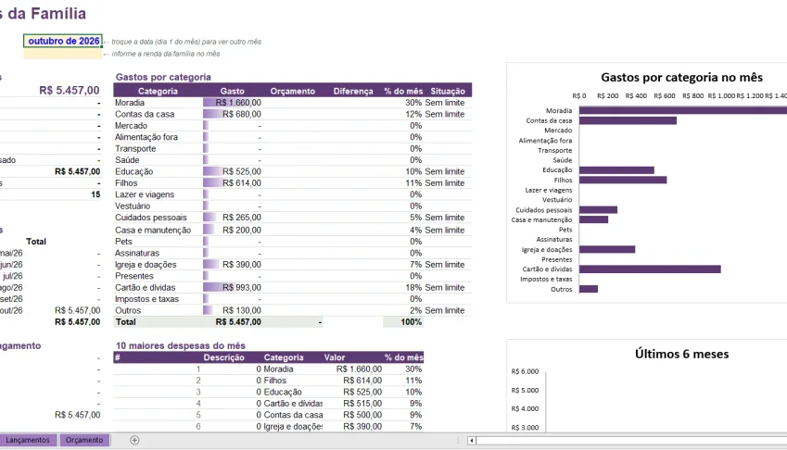Select the R$ 130,00 Outros gasto cell
The width and height of the screenshot is (787, 450).
233,311
